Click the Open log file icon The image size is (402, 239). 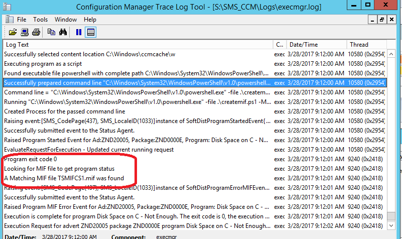pyautogui.click(x=12, y=32)
